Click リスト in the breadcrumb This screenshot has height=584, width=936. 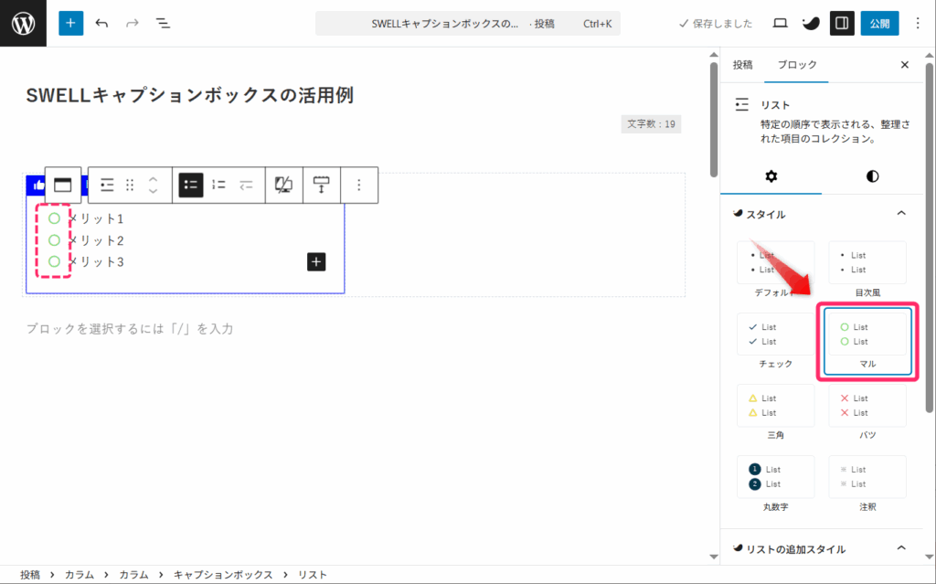click(x=313, y=575)
